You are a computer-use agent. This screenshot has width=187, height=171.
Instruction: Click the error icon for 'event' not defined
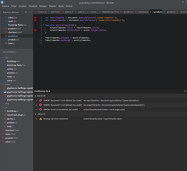pos(41,109)
